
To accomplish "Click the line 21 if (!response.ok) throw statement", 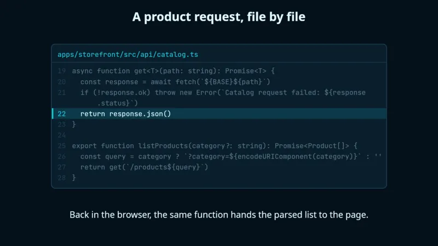I will pyautogui.click(x=223, y=92).
